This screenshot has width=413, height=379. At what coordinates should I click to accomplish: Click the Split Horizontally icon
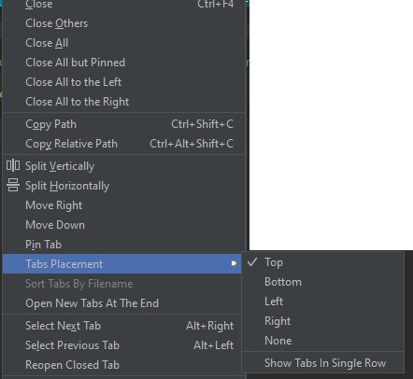tap(13, 185)
